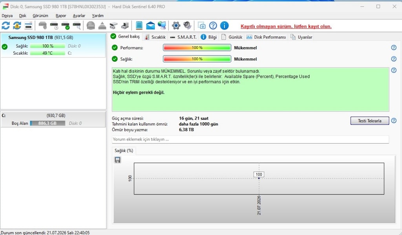Viewport: 402px width, 235px height.
Task: Click the unregistered version registration link
Action: tap(286, 26)
